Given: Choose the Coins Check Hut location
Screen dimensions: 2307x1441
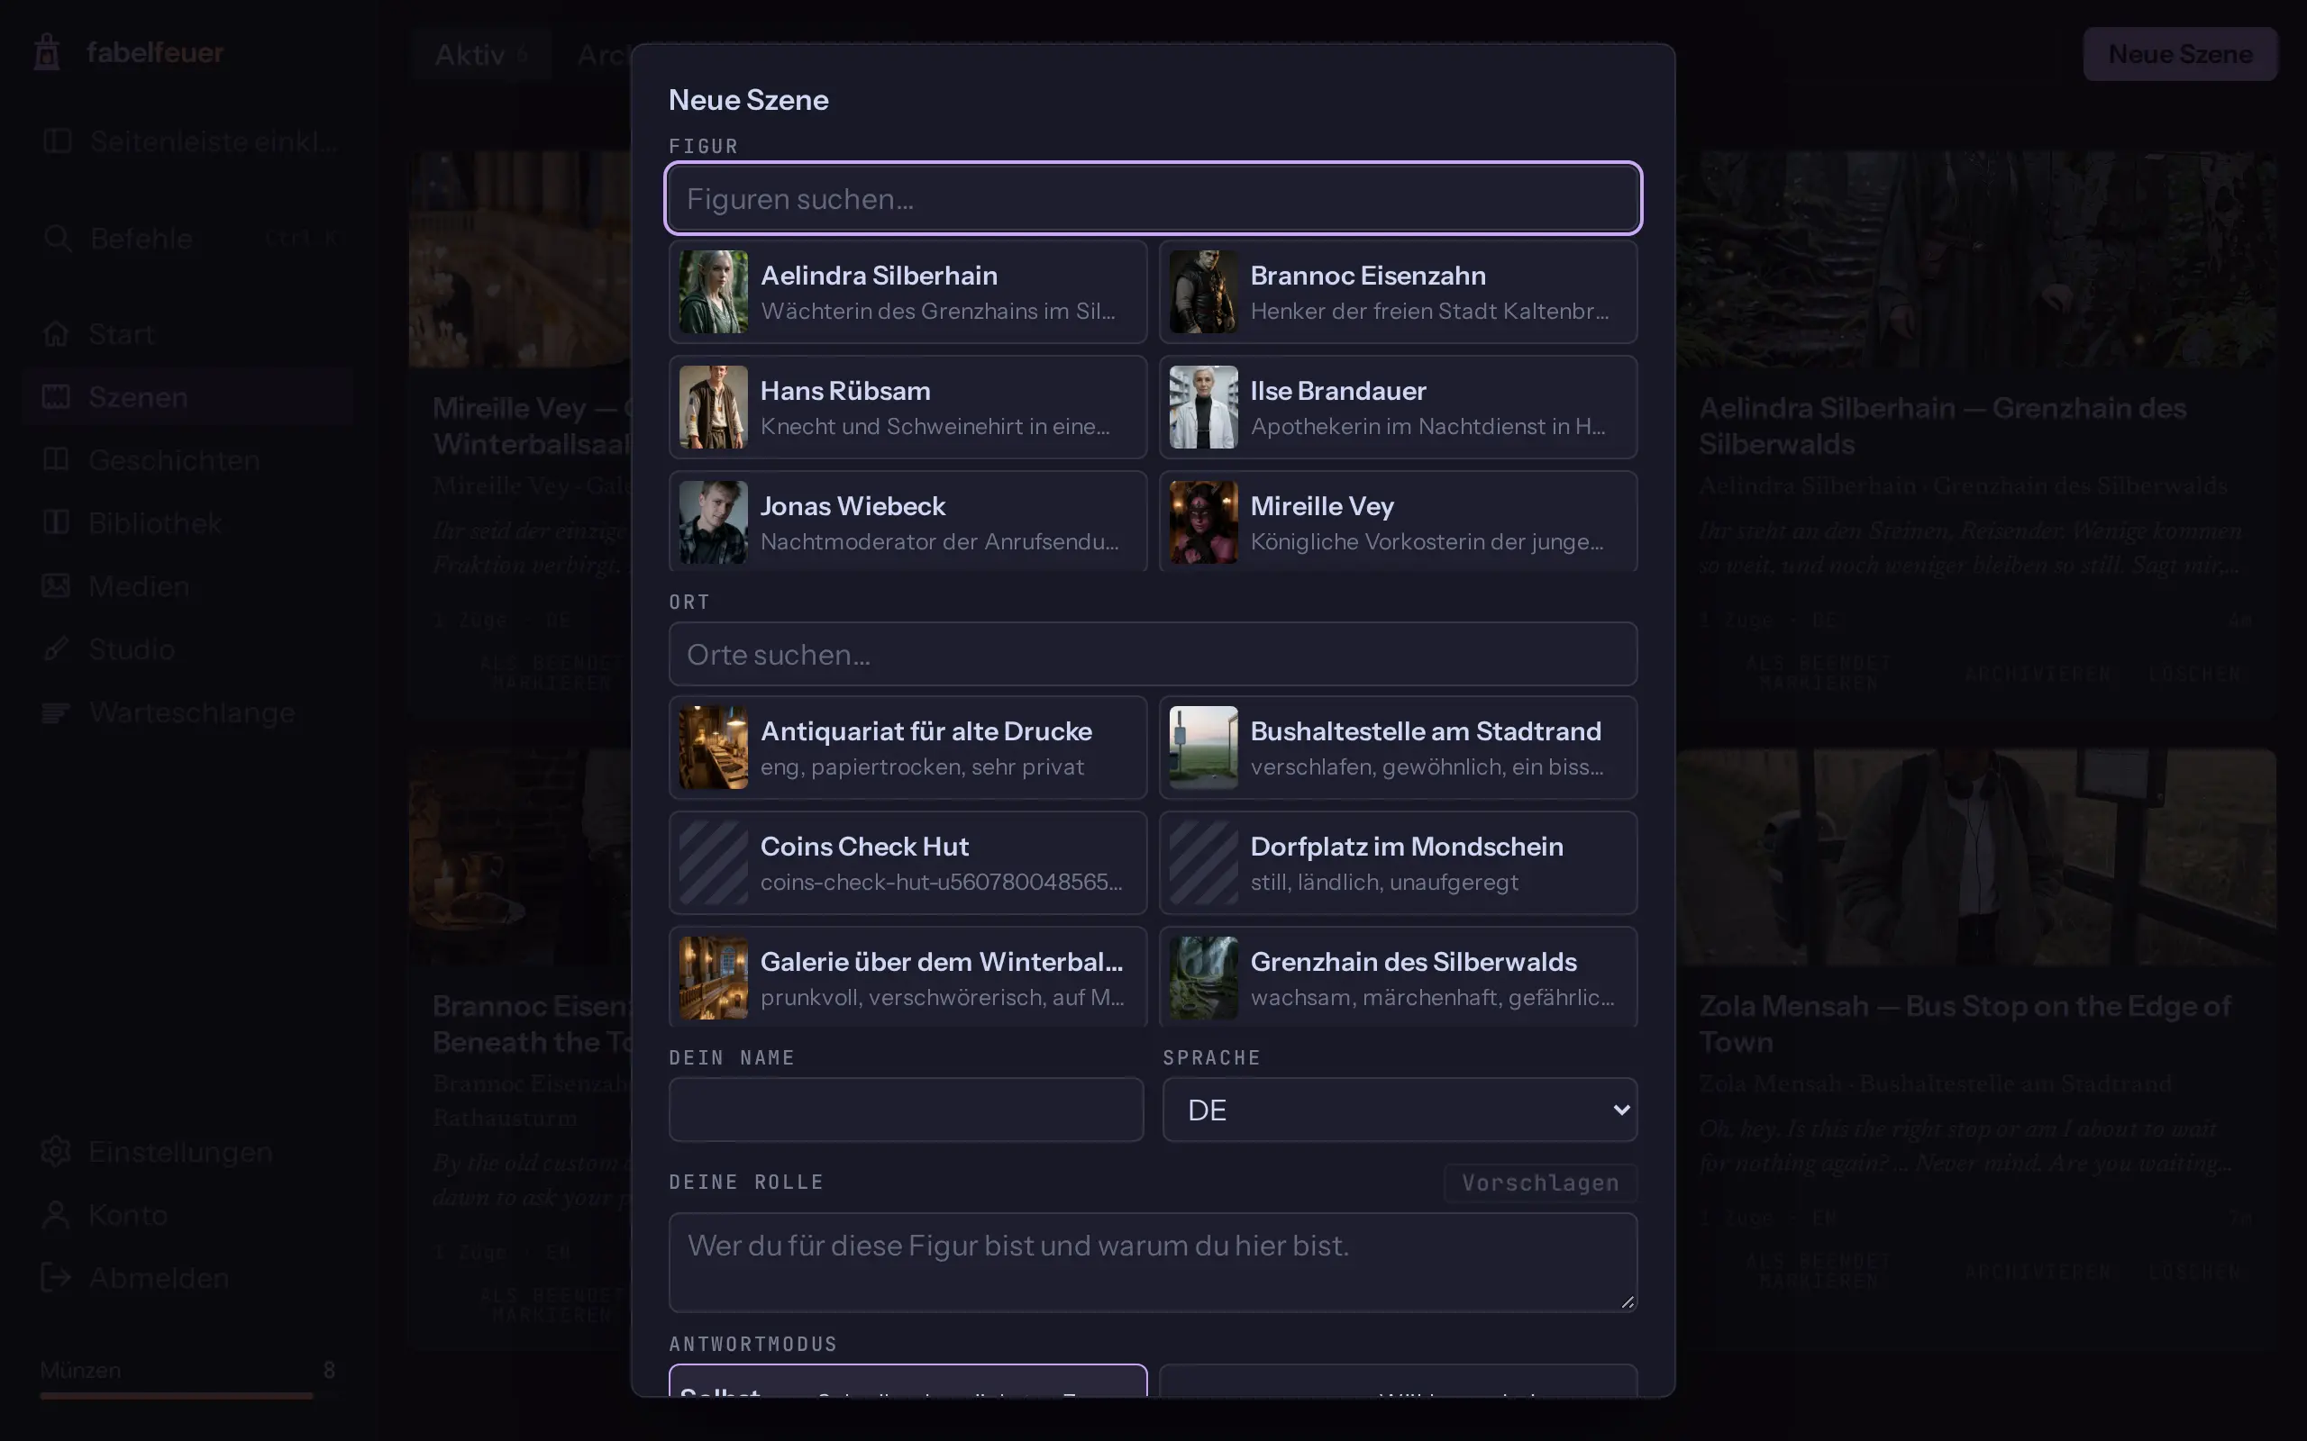Looking at the screenshot, I should coord(907,863).
